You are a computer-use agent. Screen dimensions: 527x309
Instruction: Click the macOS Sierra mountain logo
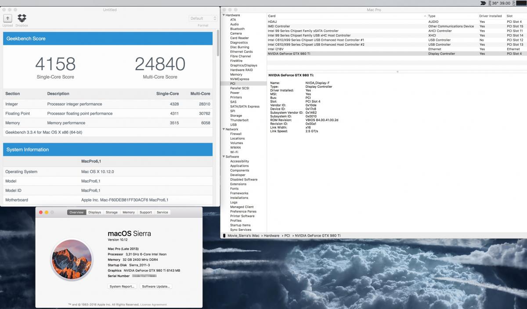[71, 260]
